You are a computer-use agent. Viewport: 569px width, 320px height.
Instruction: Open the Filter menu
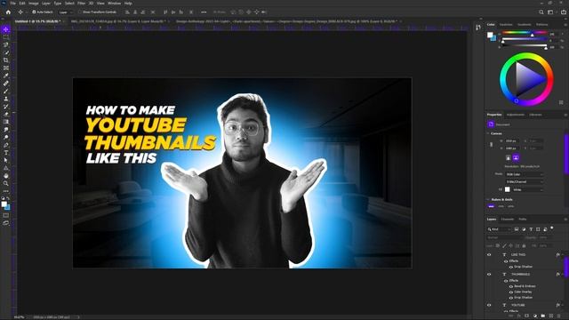point(81,4)
